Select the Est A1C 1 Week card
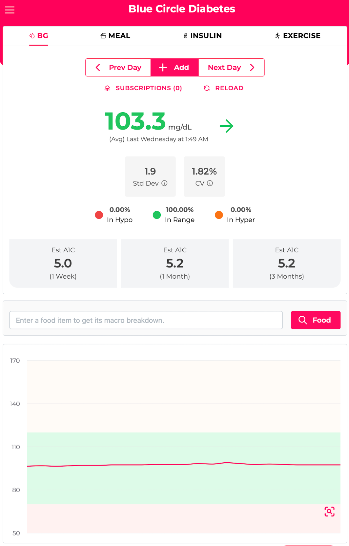The height and width of the screenshot is (546, 349). click(x=63, y=263)
